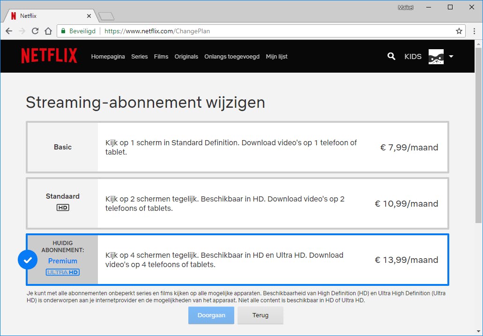Select the Standaard HD plan option

pyautogui.click(x=238, y=203)
